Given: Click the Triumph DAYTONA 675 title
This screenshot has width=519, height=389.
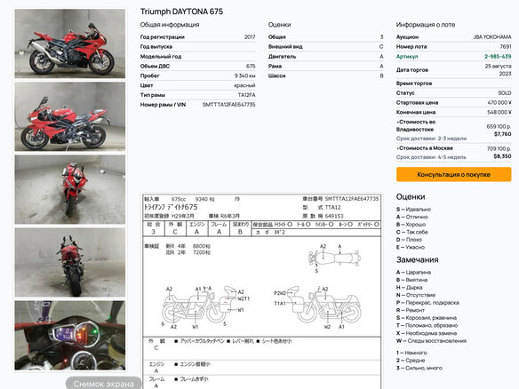Looking at the screenshot, I should [x=181, y=12].
